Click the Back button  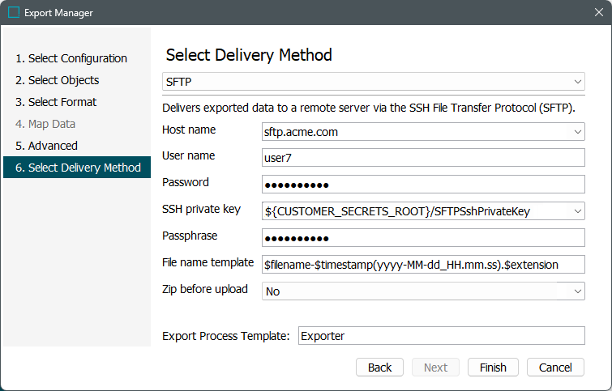coord(379,368)
